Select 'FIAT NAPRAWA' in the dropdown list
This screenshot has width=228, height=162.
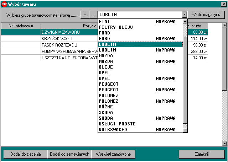[x=140, y=22]
